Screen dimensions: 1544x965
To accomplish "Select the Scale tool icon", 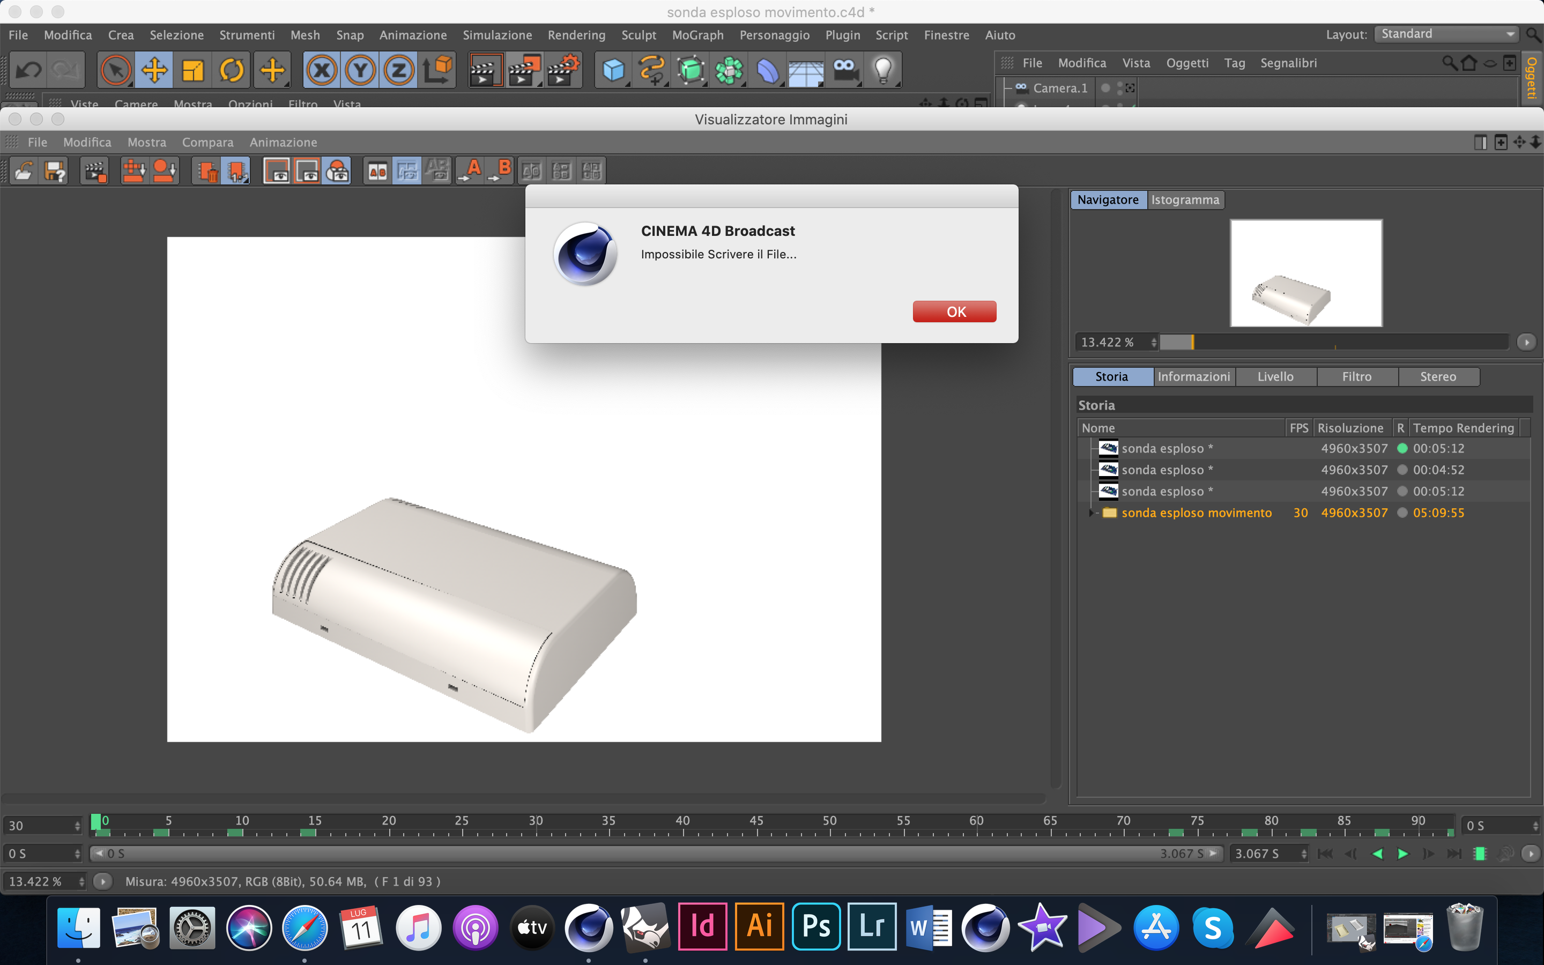I will coord(192,70).
